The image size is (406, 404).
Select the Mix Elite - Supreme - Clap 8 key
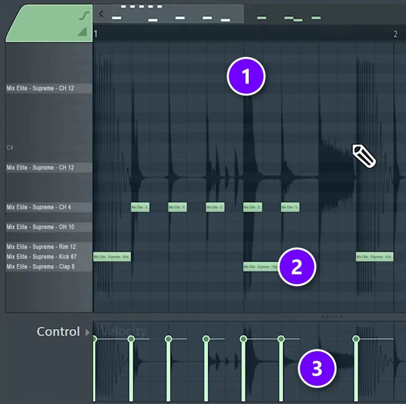click(x=49, y=267)
